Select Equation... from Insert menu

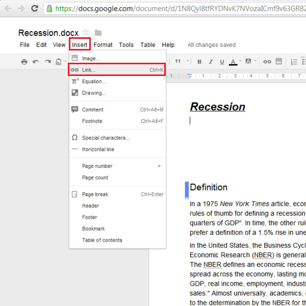point(117,82)
